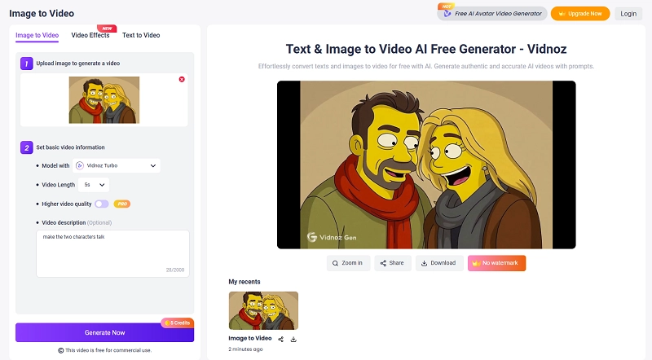Remove the uploaded image with red X

coord(182,79)
